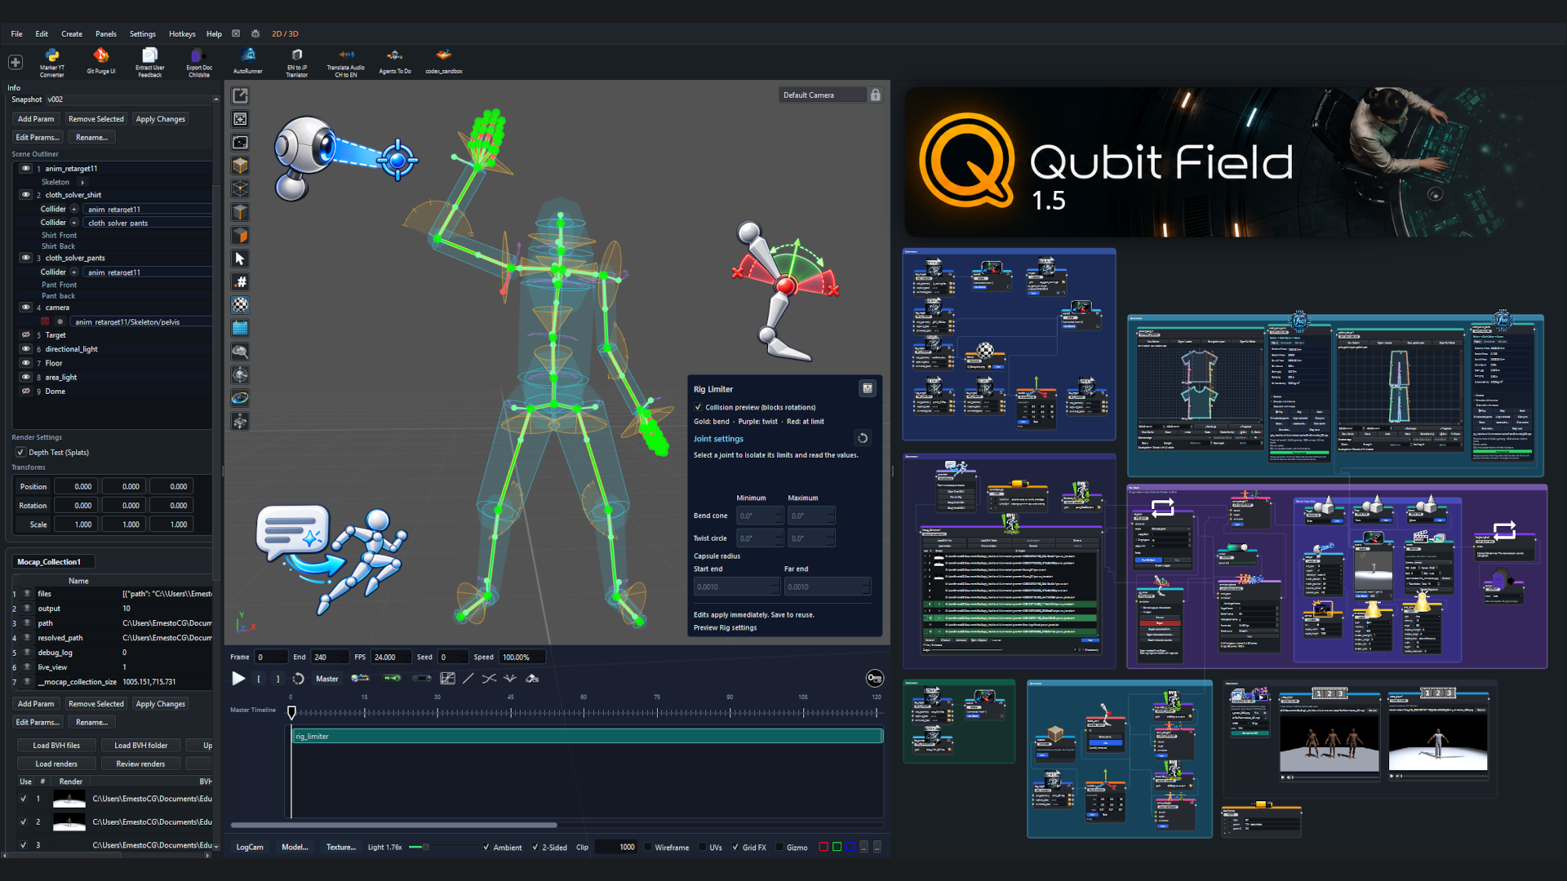The height and width of the screenshot is (881, 1567).
Task: Click the curve graph editor icon in the timeline
Action: click(x=447, y=679)
